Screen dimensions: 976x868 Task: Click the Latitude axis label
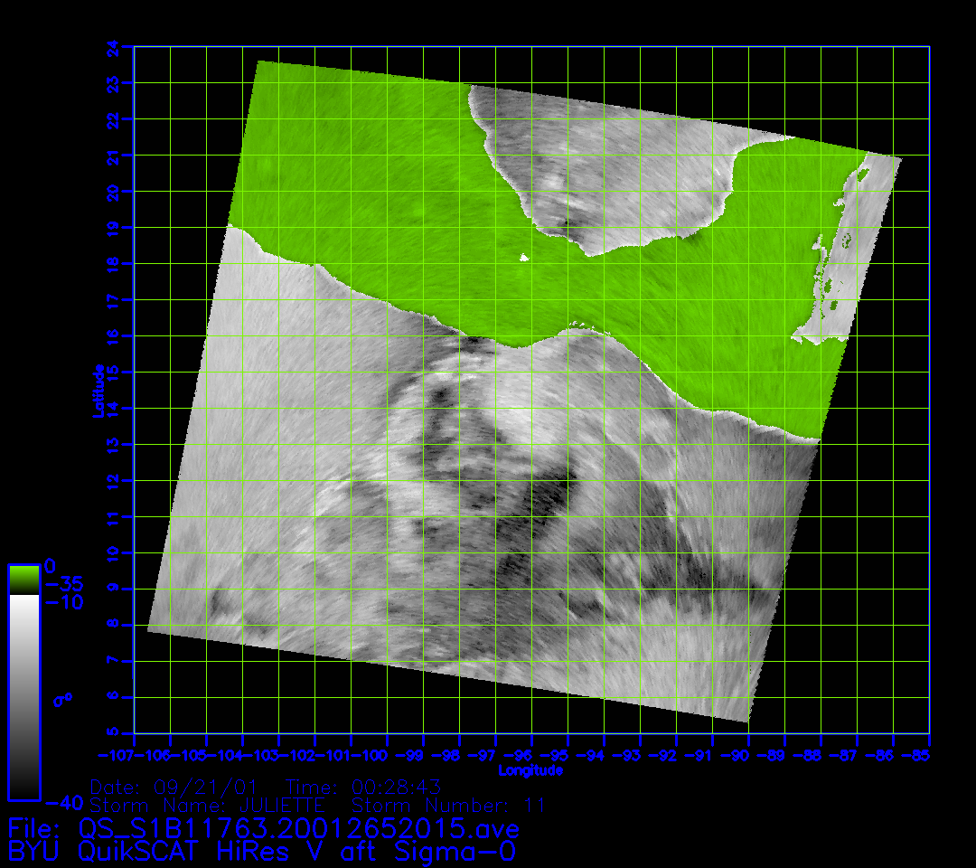tap(97, 390)
